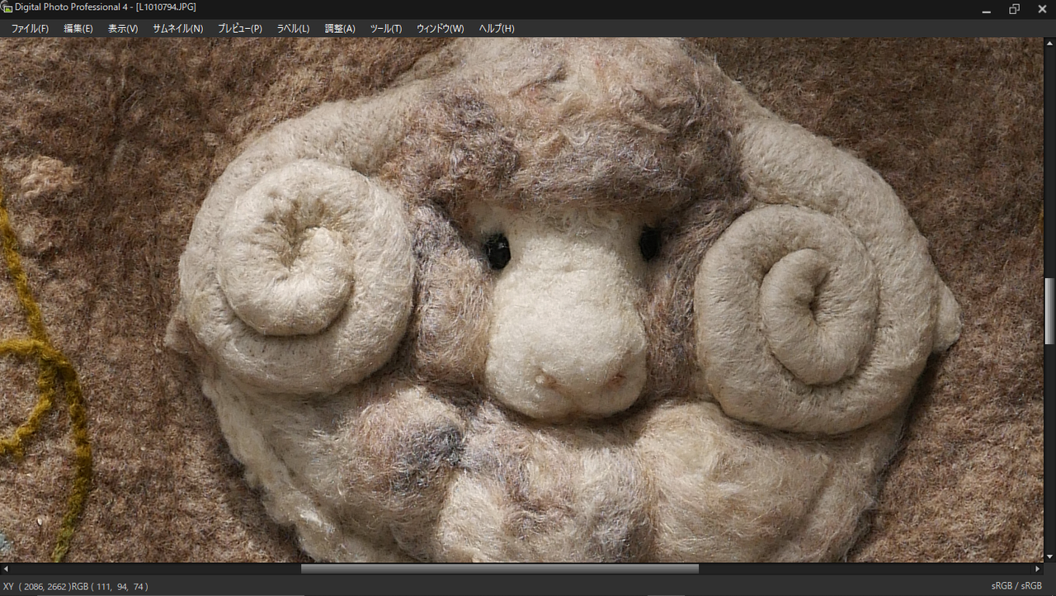Screen dimensions: 1056x596
Task: Open the サムネイル(N) menu
Action: point(177,29)
